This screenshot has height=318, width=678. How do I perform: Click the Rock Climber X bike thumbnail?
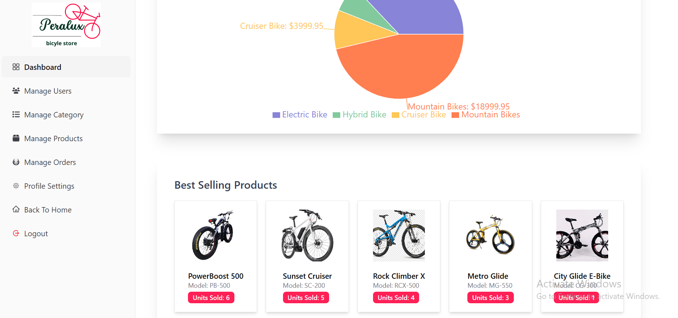click(x=399, y=236)
